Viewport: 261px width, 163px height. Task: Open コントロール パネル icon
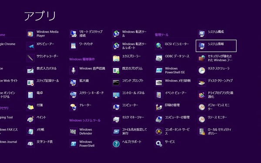[116, 95]
